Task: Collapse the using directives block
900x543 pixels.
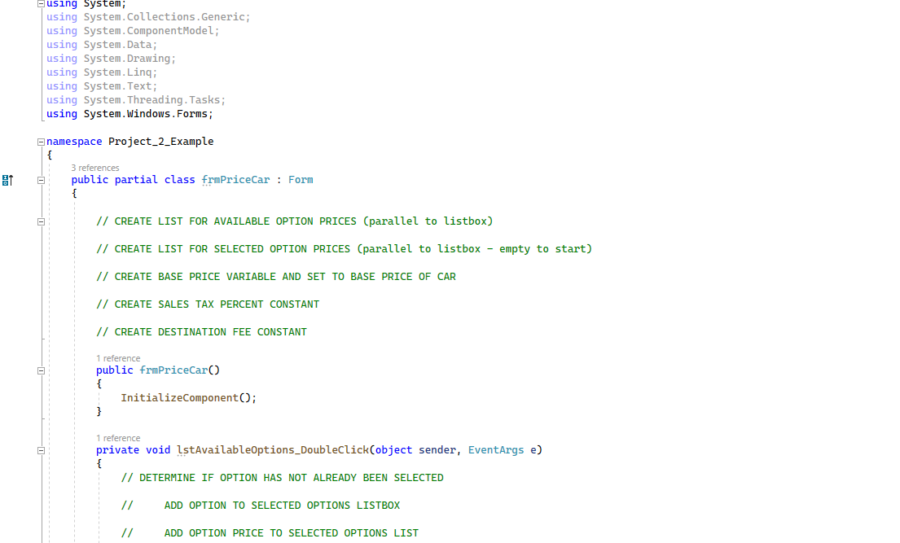Action: click(x=39, y=2)
